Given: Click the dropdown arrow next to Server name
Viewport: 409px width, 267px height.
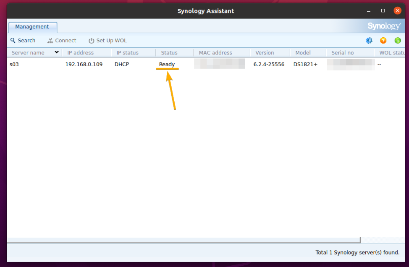Looking at the screenshot, I should point(56,52).
